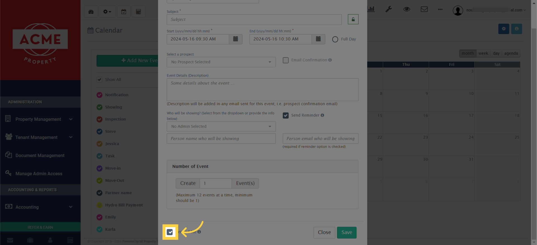Open the envelope messages icon in header

point(424,9)
